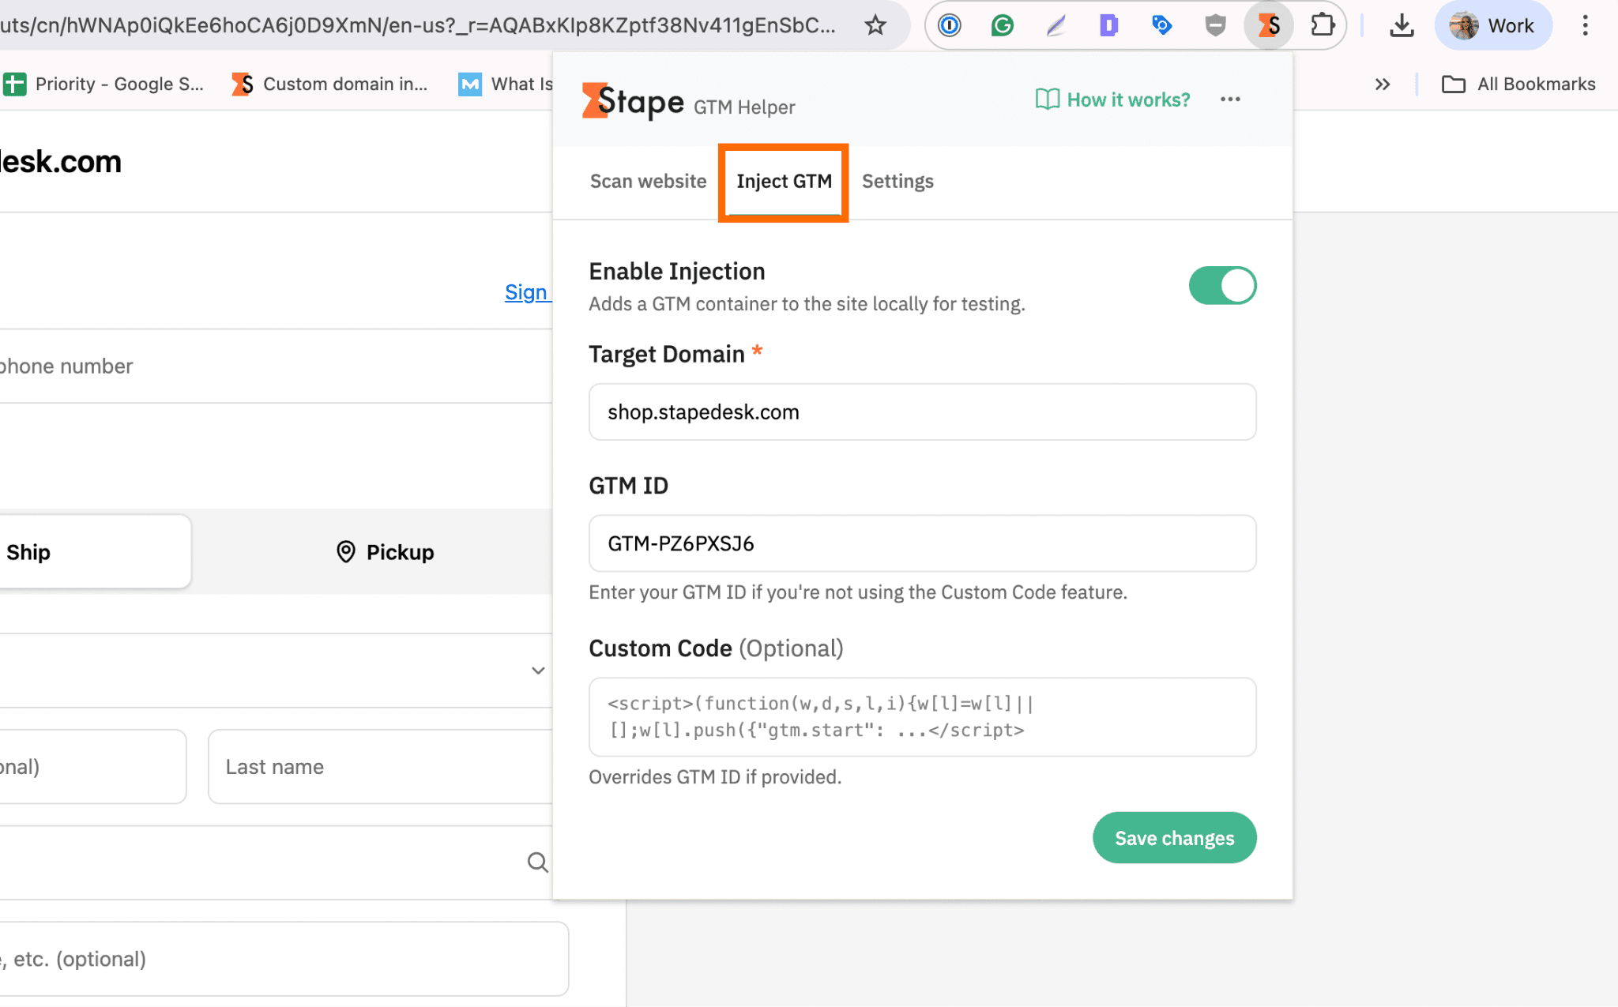This screenshot has height=1007, width=1618.
Task: Show hidden bookmarks with double chevron
Action: 1383,85
